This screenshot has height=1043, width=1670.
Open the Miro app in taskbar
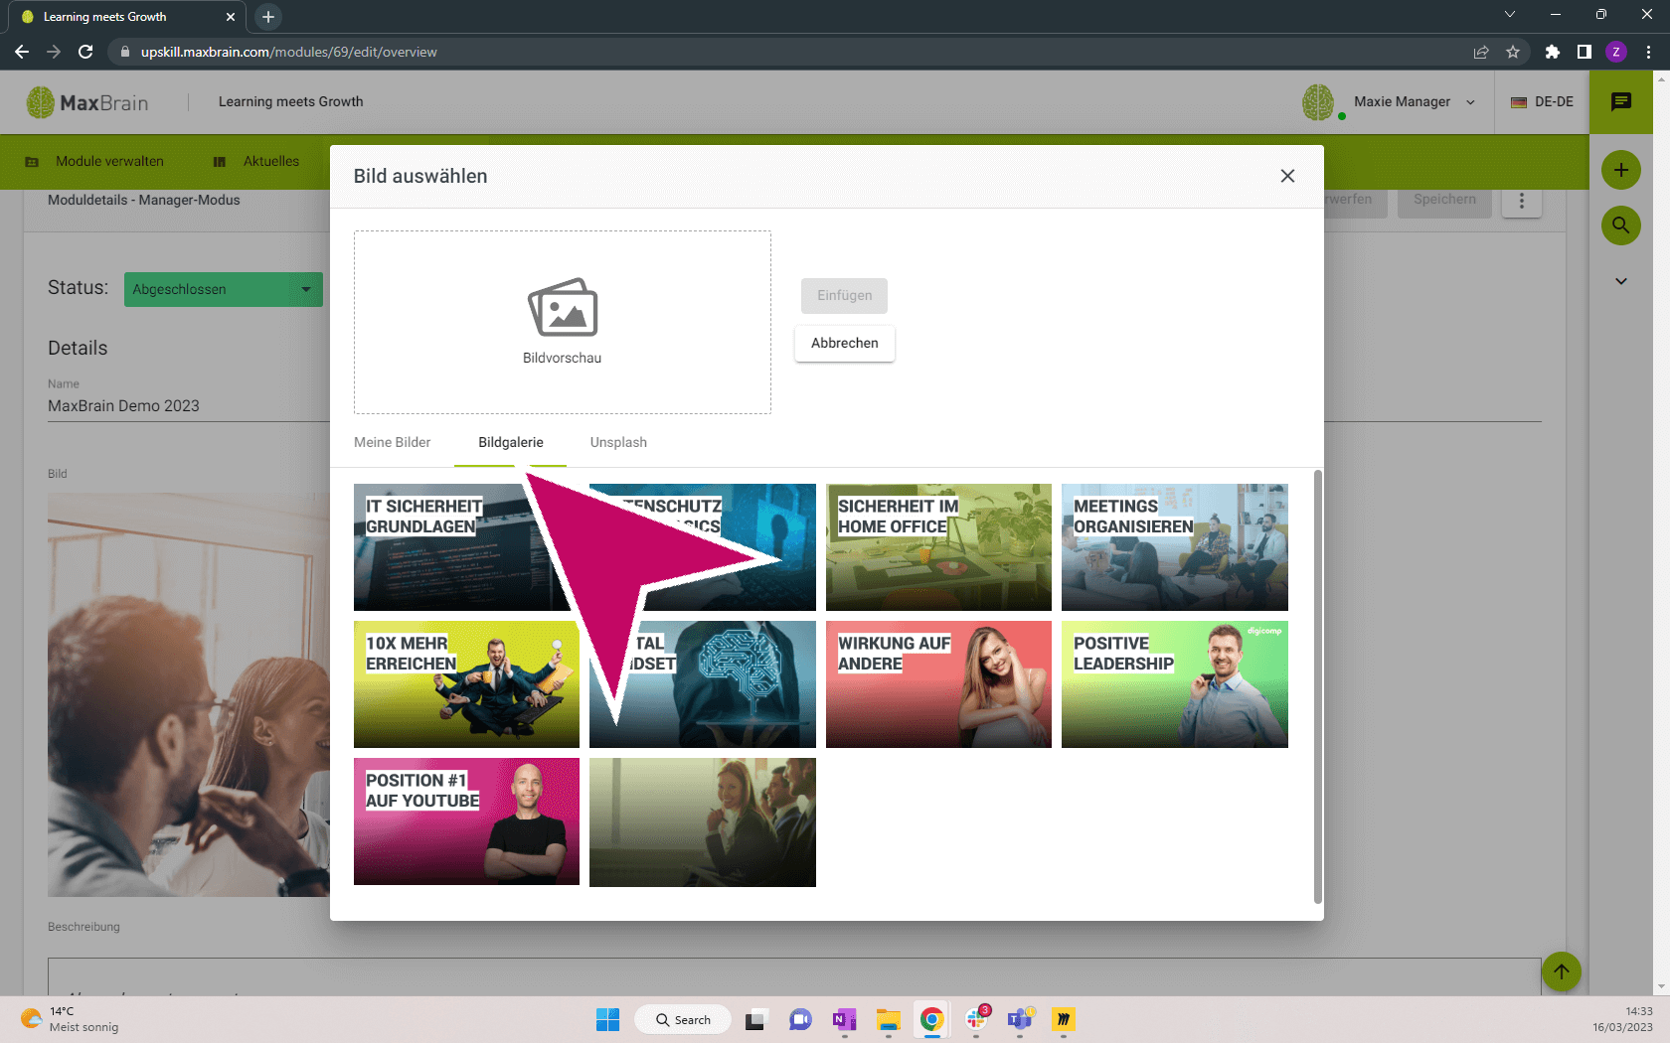point(1064,1019)
